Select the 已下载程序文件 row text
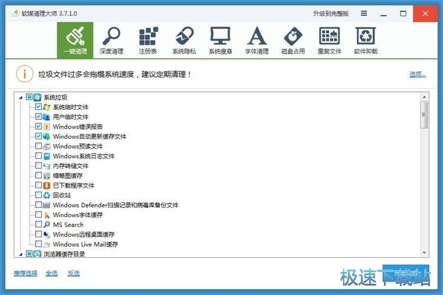This screenshot has height=295, width=443. click(73, 185)
